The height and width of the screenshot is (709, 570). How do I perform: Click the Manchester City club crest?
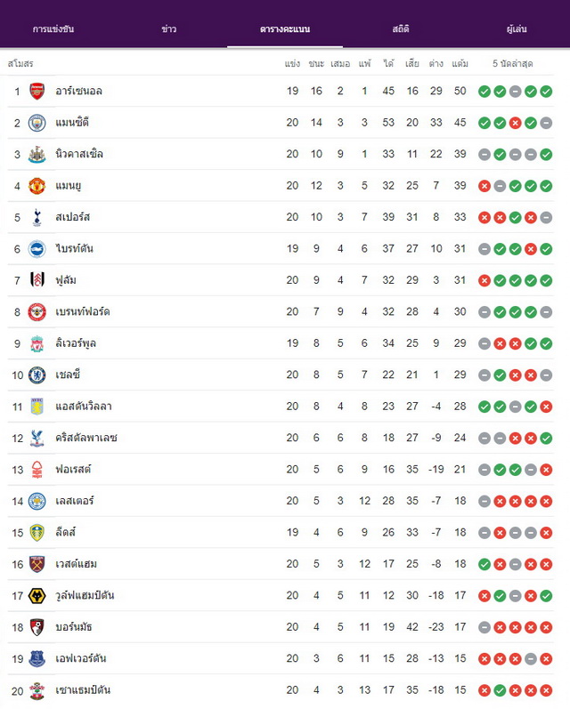pos(37,123)
